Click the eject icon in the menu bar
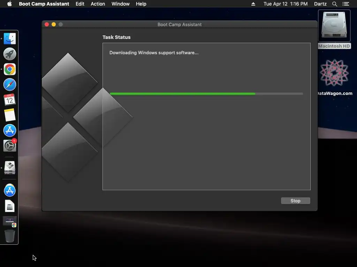 click(253, 4)
